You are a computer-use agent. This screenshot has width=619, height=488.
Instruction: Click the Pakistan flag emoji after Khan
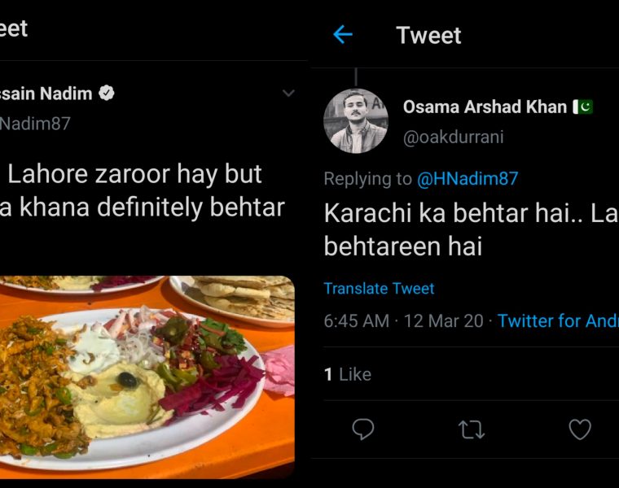point(582,107)
